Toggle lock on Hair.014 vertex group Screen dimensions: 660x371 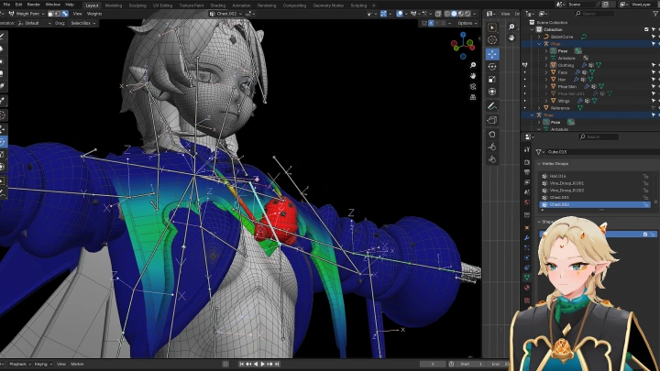(645, 176)
